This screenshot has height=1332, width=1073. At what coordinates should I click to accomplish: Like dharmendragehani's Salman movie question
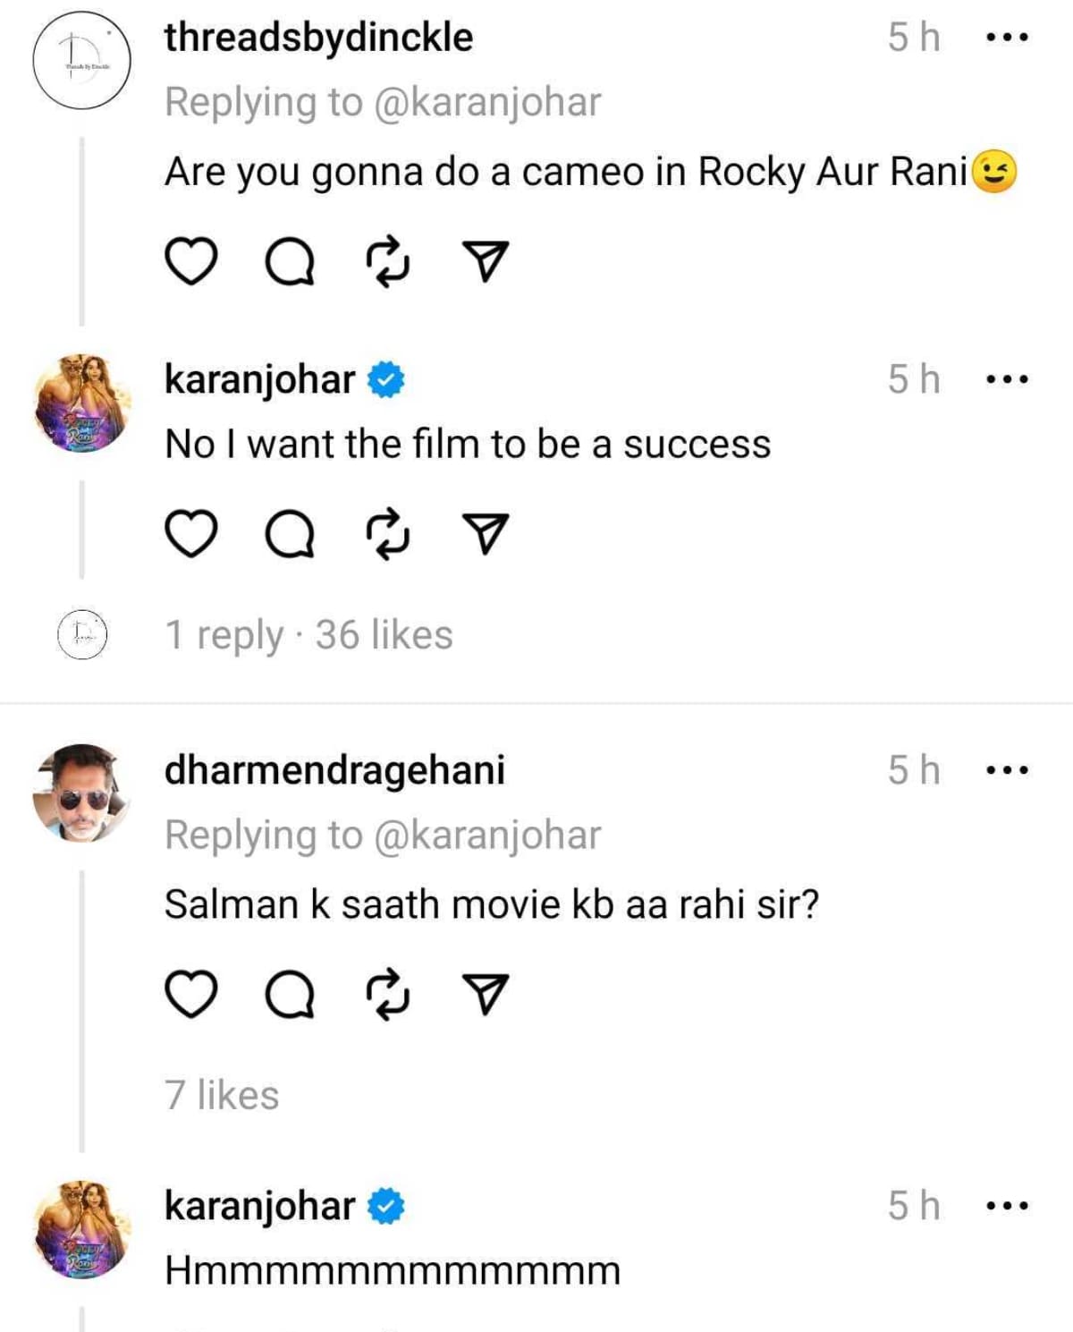(x=191, y=994)
